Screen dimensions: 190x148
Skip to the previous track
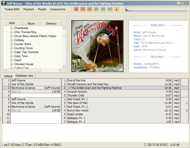click(96, 9)
